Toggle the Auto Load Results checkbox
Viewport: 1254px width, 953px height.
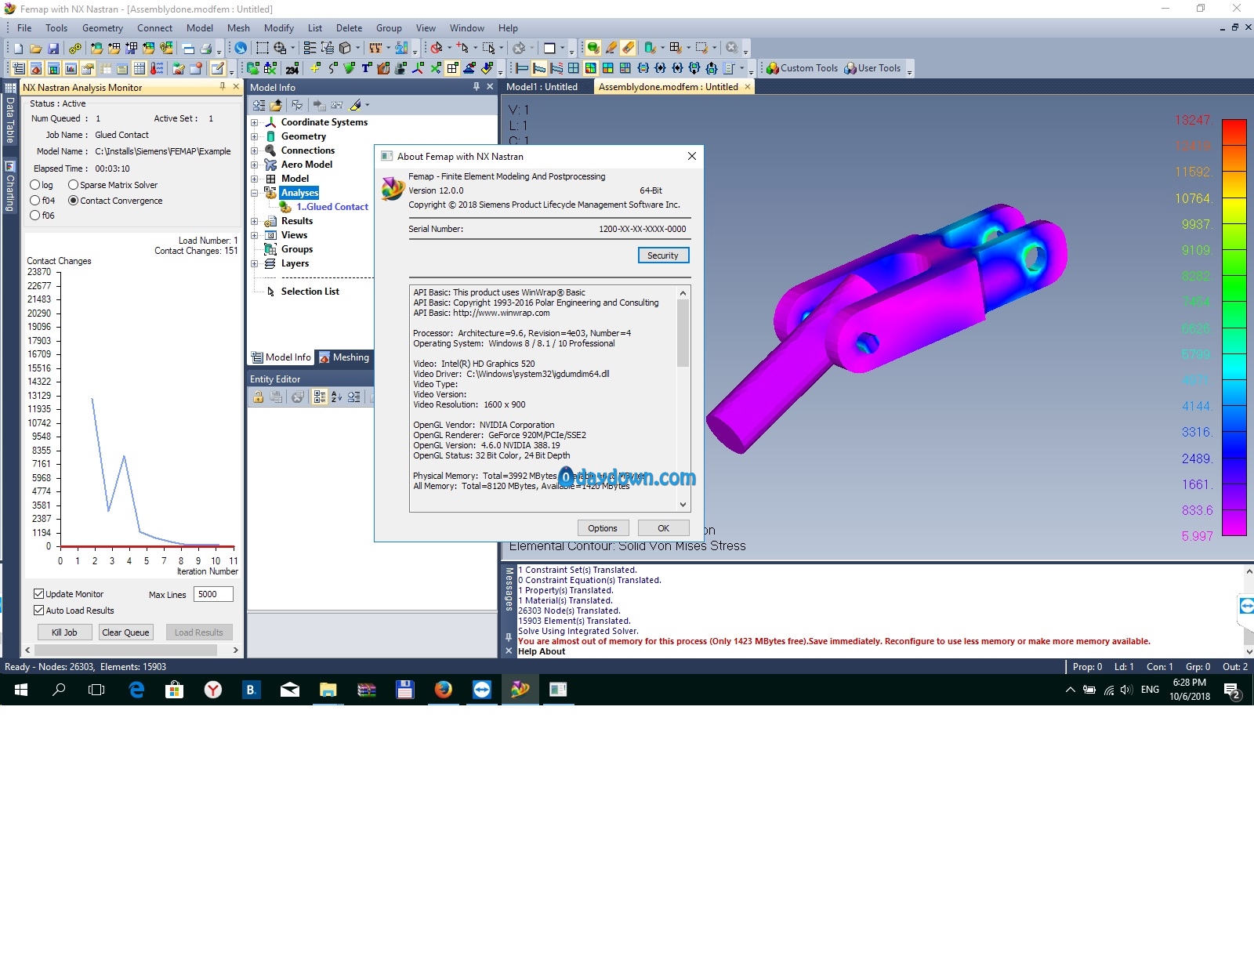point(39,611)
